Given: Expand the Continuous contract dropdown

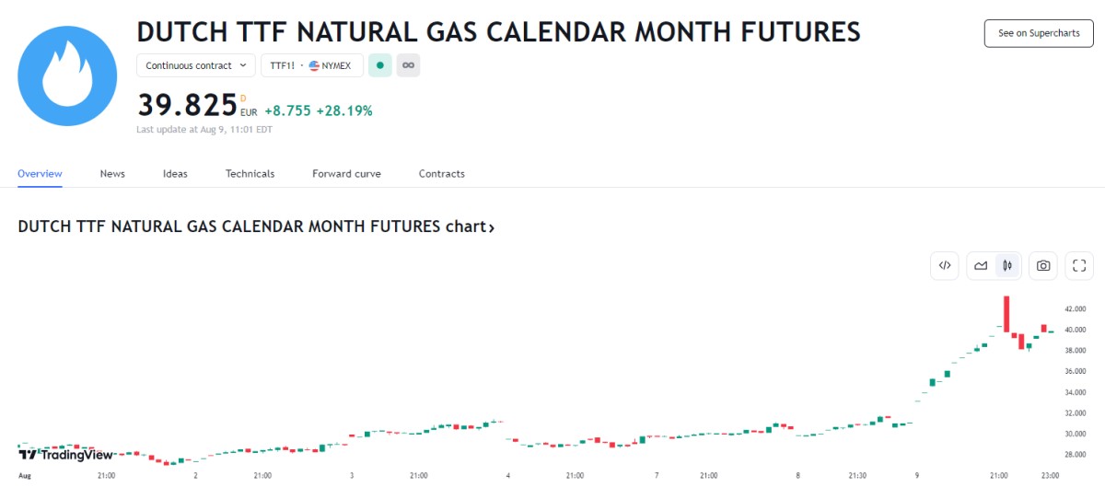Looking at the screenshot, I should pos(196,65).
